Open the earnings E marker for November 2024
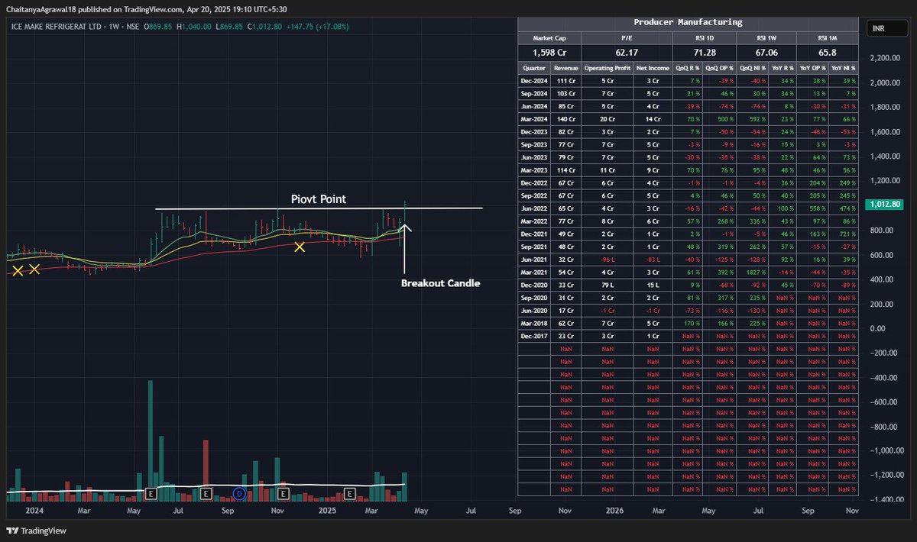Viewport: 917px width, 542px height. (284, 494)
